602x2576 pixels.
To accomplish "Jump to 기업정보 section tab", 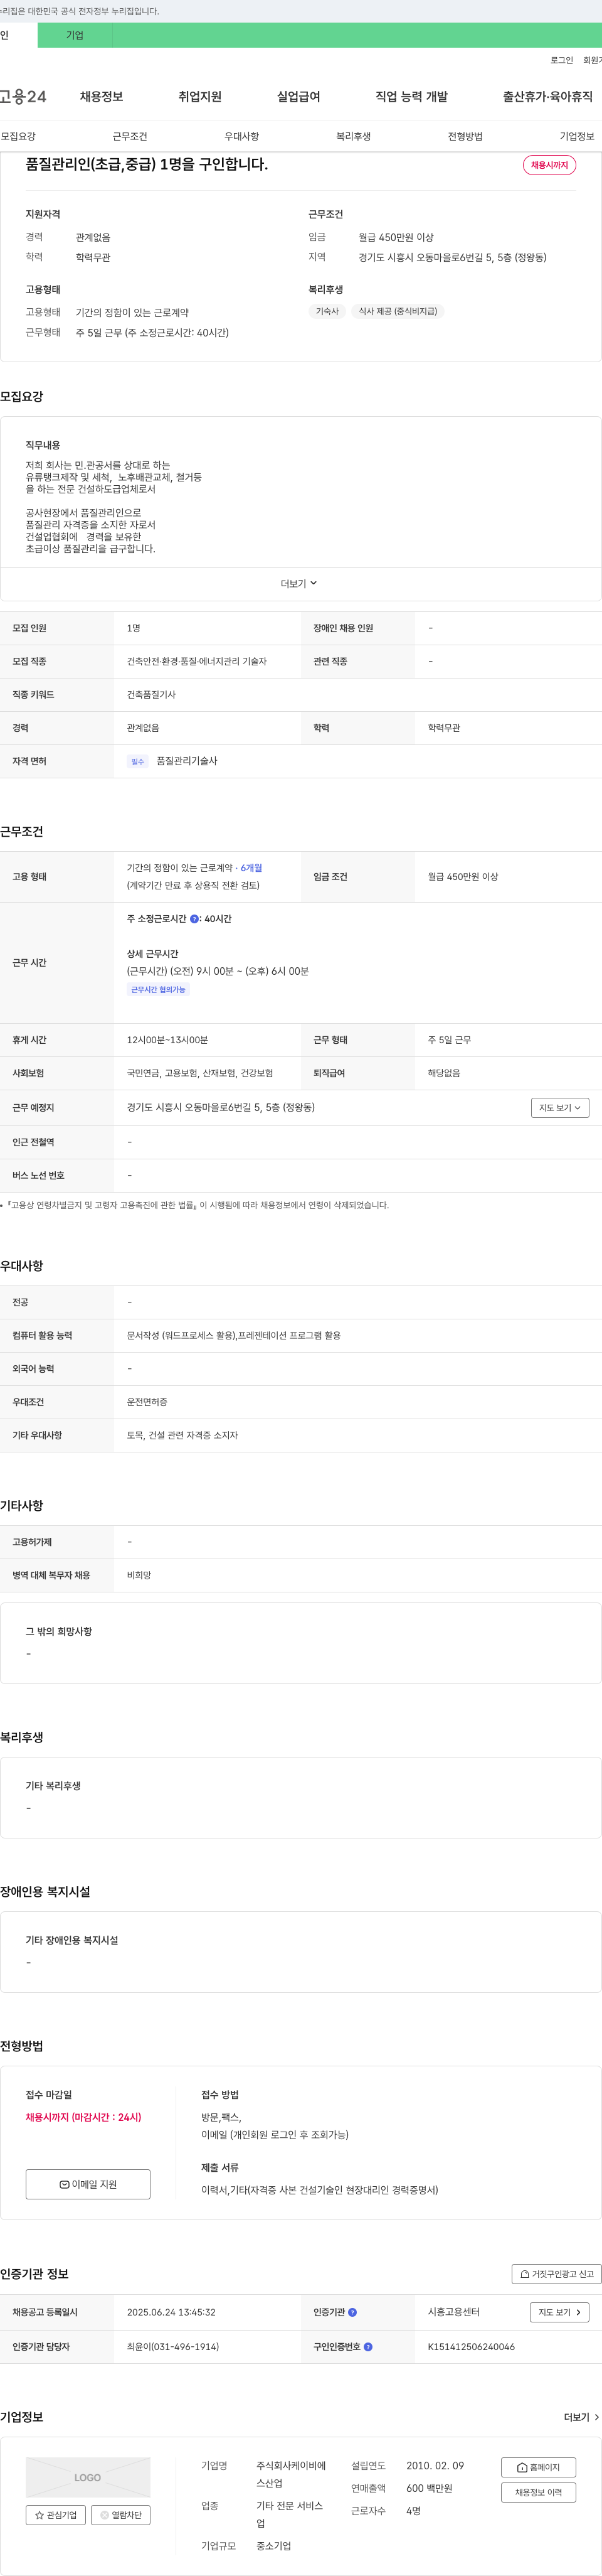I will [x=577, y=136].
